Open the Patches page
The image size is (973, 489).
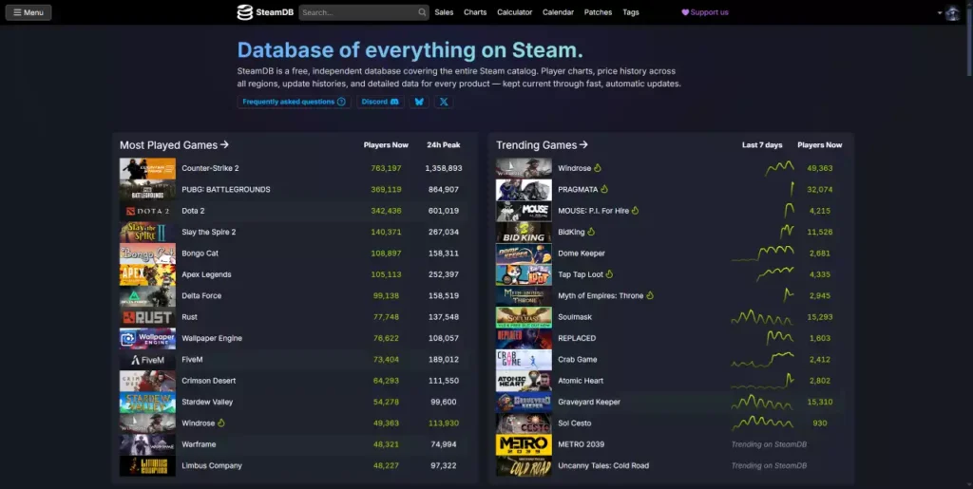coord(598,12)
